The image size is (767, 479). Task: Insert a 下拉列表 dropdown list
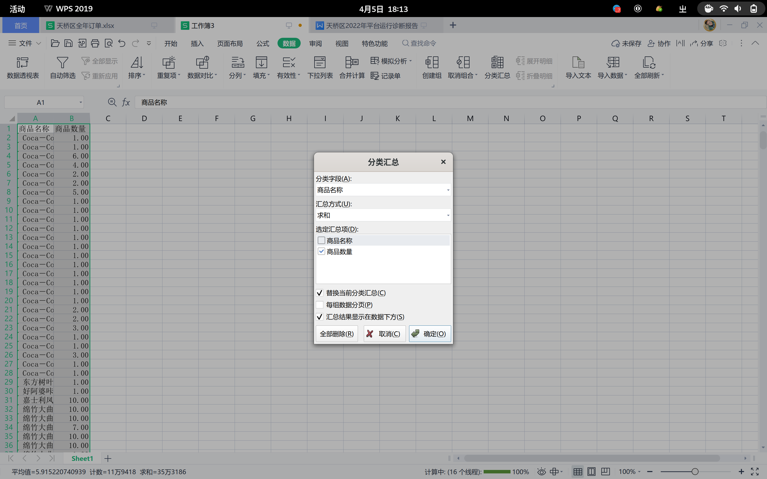point(320,68)
